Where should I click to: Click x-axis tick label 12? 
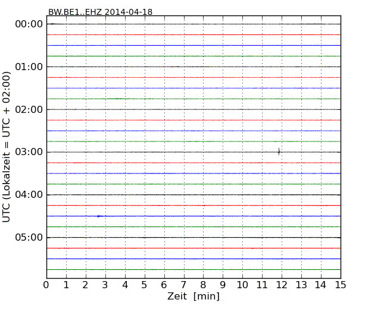pyautogui.click(x=282, y=285)
